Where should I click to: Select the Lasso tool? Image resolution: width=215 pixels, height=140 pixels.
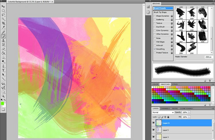pyautogui.click(x=3, y=15)
